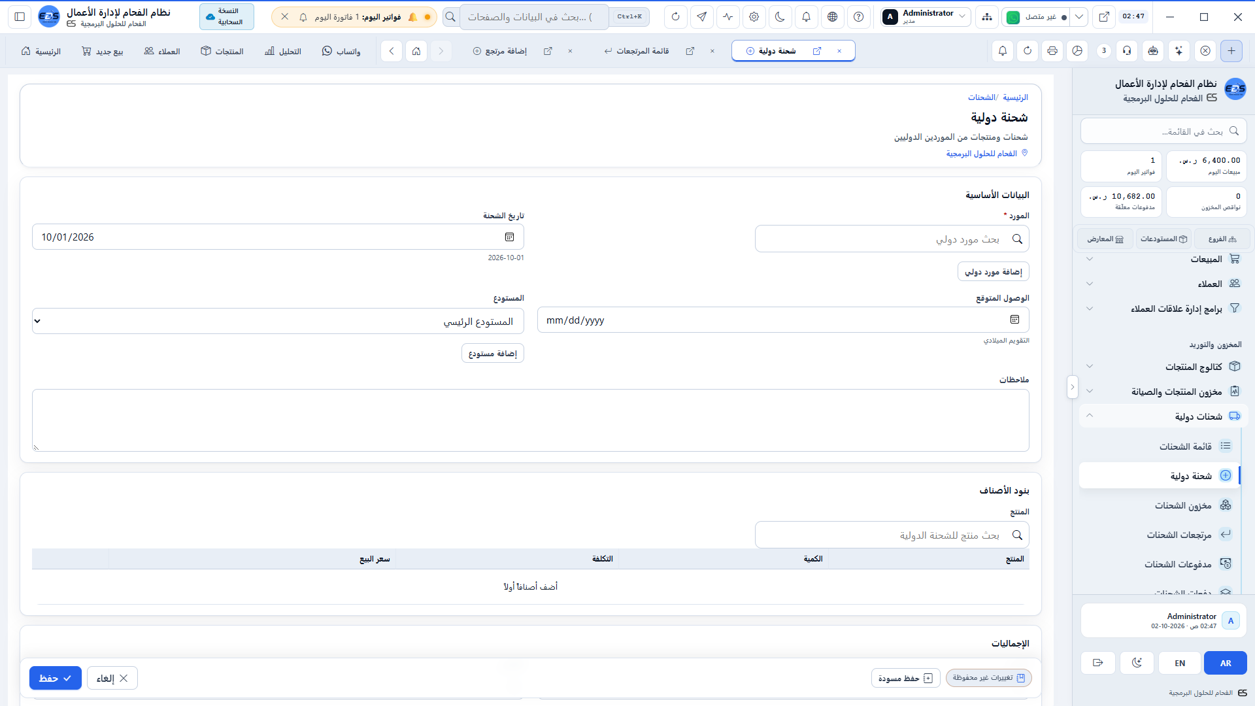Switch interface language to EN
This screenshot has width=1255, height=706.
point(1180,663)
